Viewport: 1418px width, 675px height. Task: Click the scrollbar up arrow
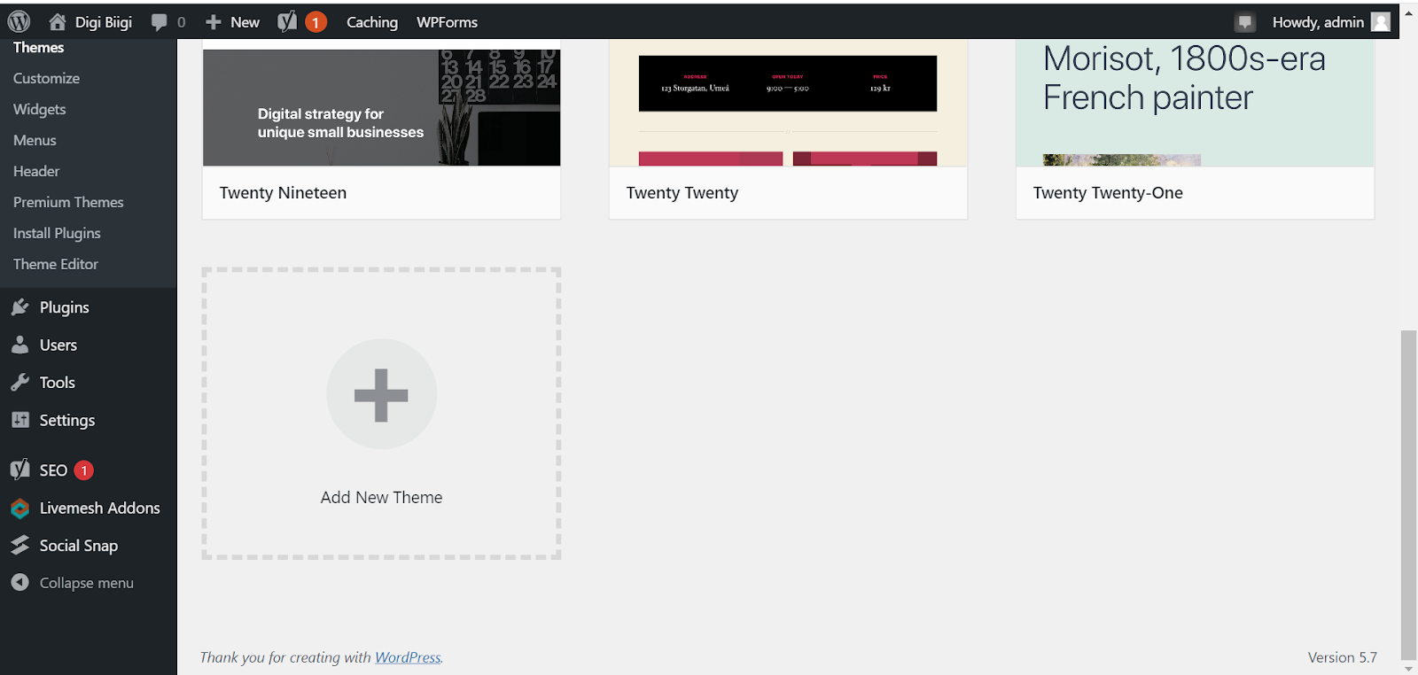pyautogui.click(x=1408, y=13)
